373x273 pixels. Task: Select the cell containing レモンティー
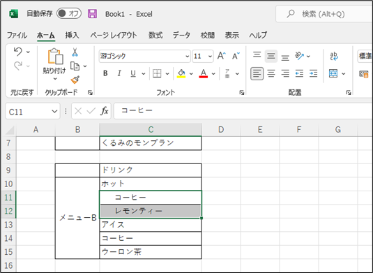pos(151,211)
